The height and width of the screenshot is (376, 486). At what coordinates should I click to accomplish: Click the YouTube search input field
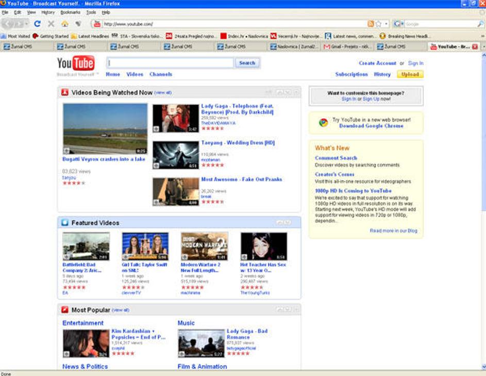point(171,63)
